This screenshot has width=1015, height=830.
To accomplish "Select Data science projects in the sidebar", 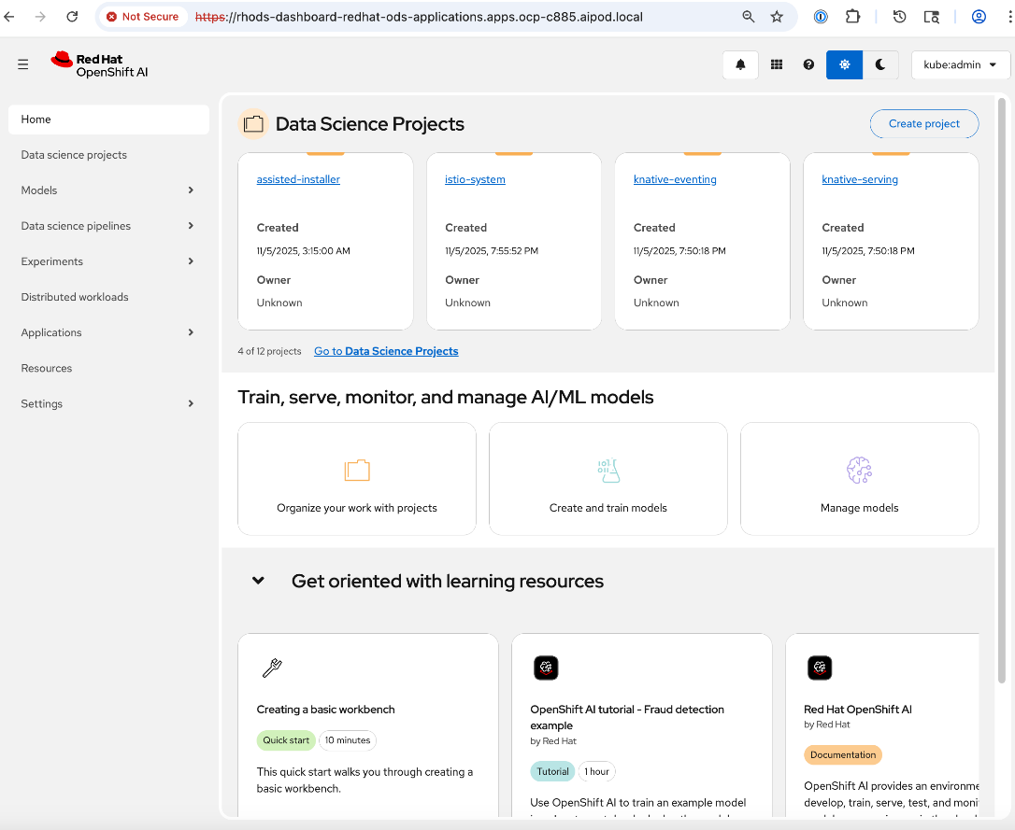I will (75, 154).
